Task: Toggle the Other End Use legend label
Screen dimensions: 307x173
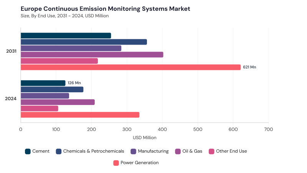Action: (231, 151)
